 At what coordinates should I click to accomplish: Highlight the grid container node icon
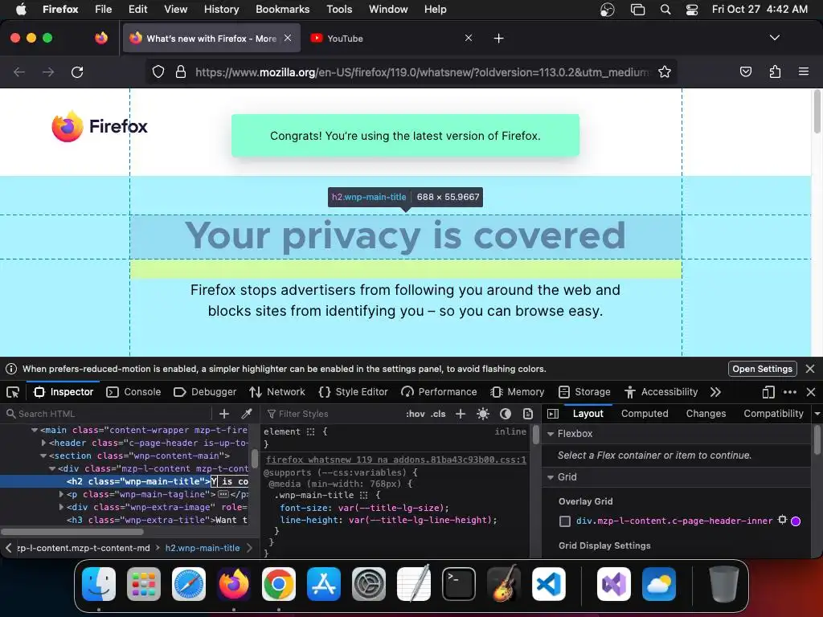click(783, 520)
